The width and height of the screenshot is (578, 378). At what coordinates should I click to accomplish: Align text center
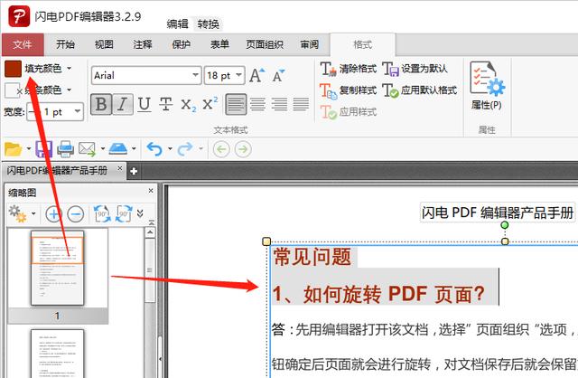coord(257,104)
